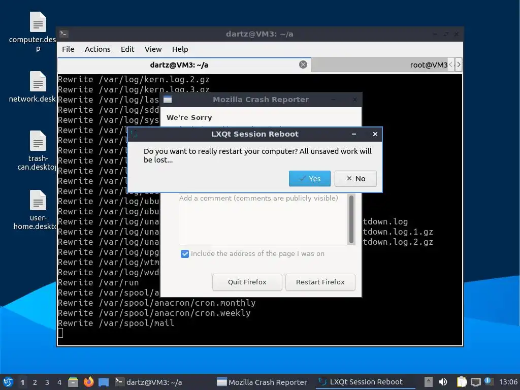Open the clipboard manager tray icon
Image resolution: width=520 pixels, height=390 pixels.
pos(462,382)
